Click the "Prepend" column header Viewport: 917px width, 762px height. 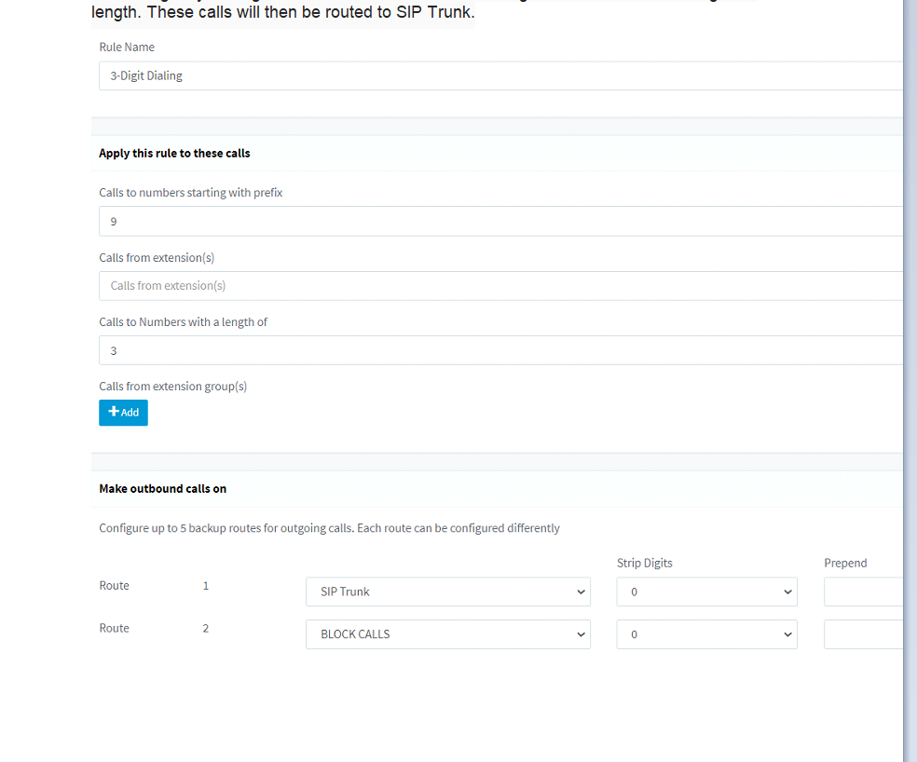845,563
